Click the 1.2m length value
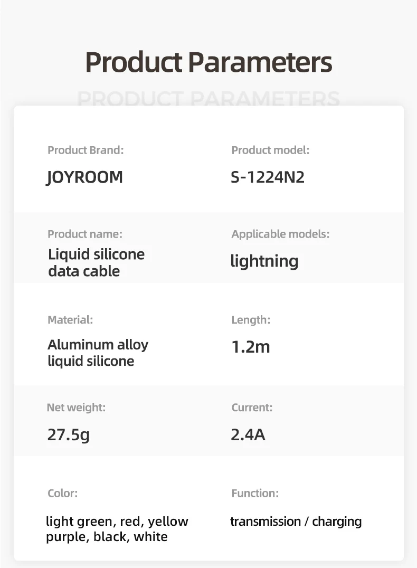Image resolution: width=417 pixels, height=568 pixels. [x=251, y=347]
